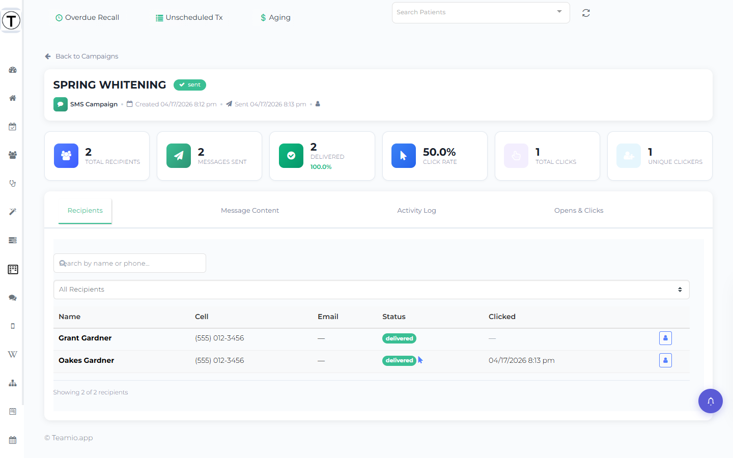Screen dimensions: 733x458
Task: Expand the All Recipients filter dropdown
Action: pos(371,290)
